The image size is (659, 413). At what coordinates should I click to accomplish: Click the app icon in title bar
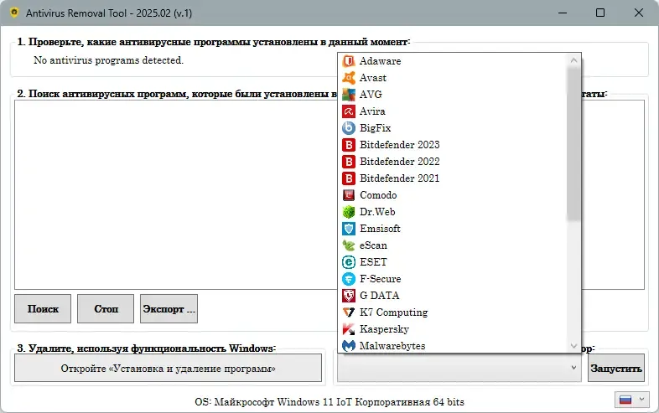pyautogui.click(x=14, y=13)
